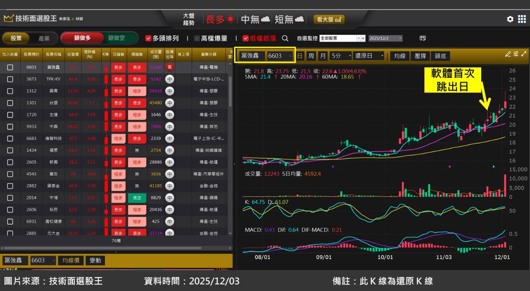Click the magnifier search icon
This screenshot has height=291, width=530.
(x=285, y=38)
